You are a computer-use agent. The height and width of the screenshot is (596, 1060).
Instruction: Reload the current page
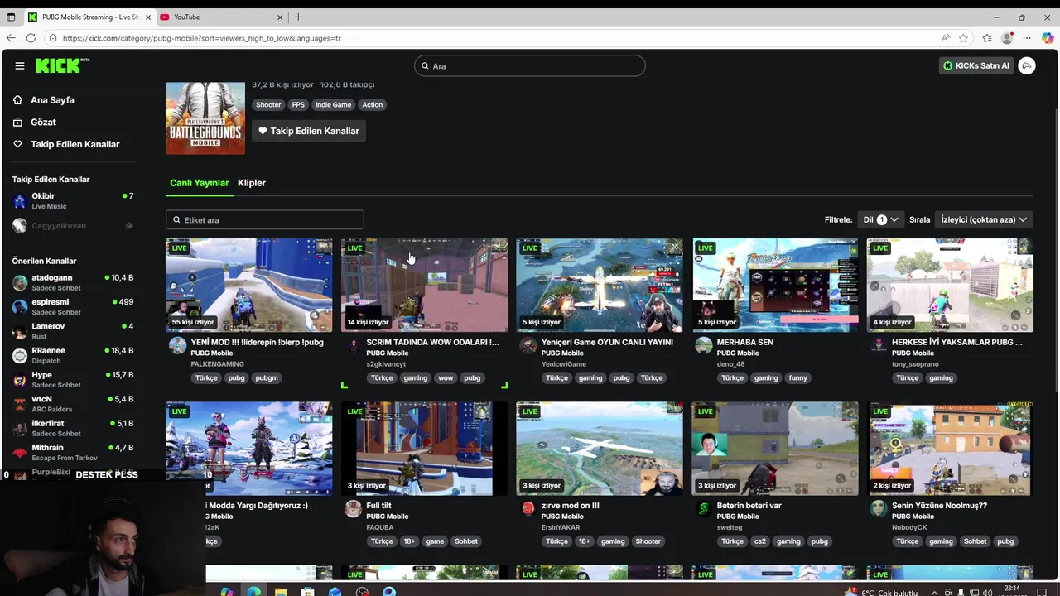31,38
